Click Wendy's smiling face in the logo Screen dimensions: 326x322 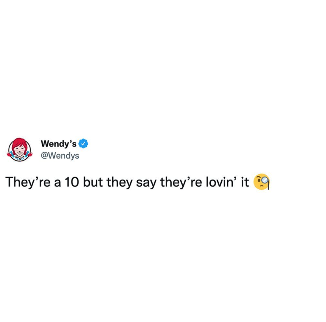[x=19, y=151]
